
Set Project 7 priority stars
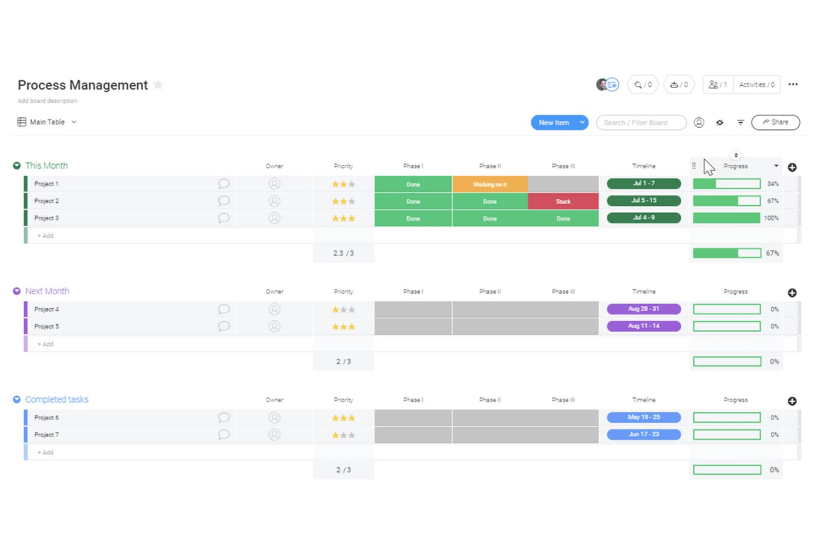343,436
